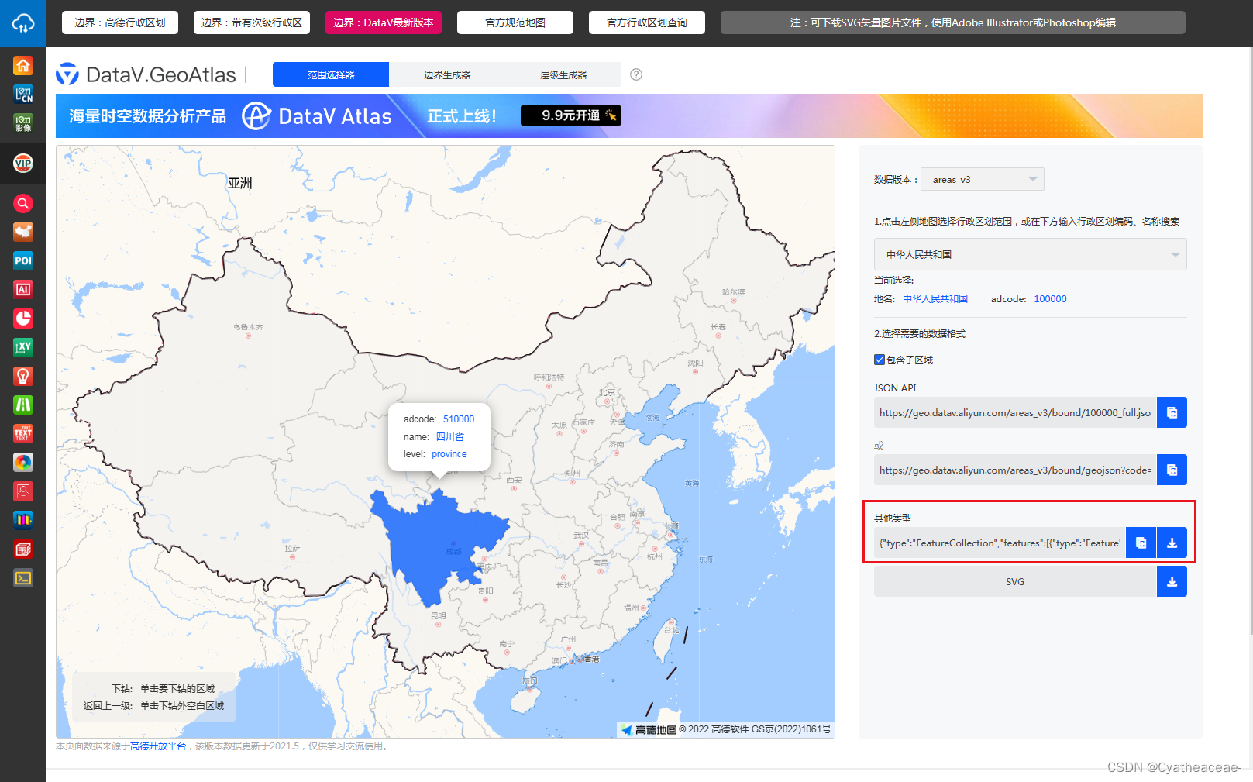The width and height of the screenshot is (1253, 782).
Task: Click the DataV.GeoAtlas logo
Action: [x=146, y=74]
